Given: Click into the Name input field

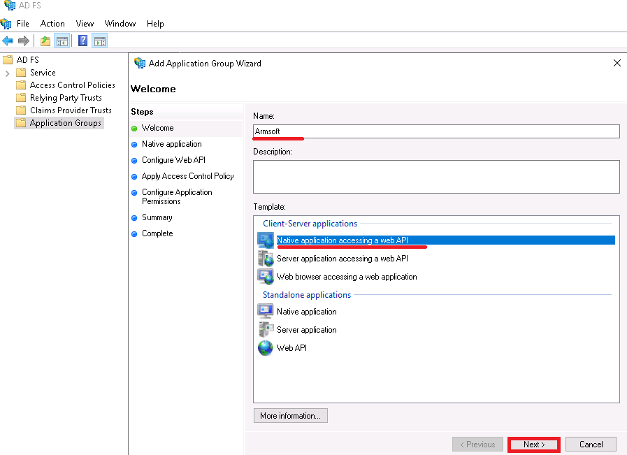Looking at the screenshot, I should pyautogui.click(x=436, y=131).
